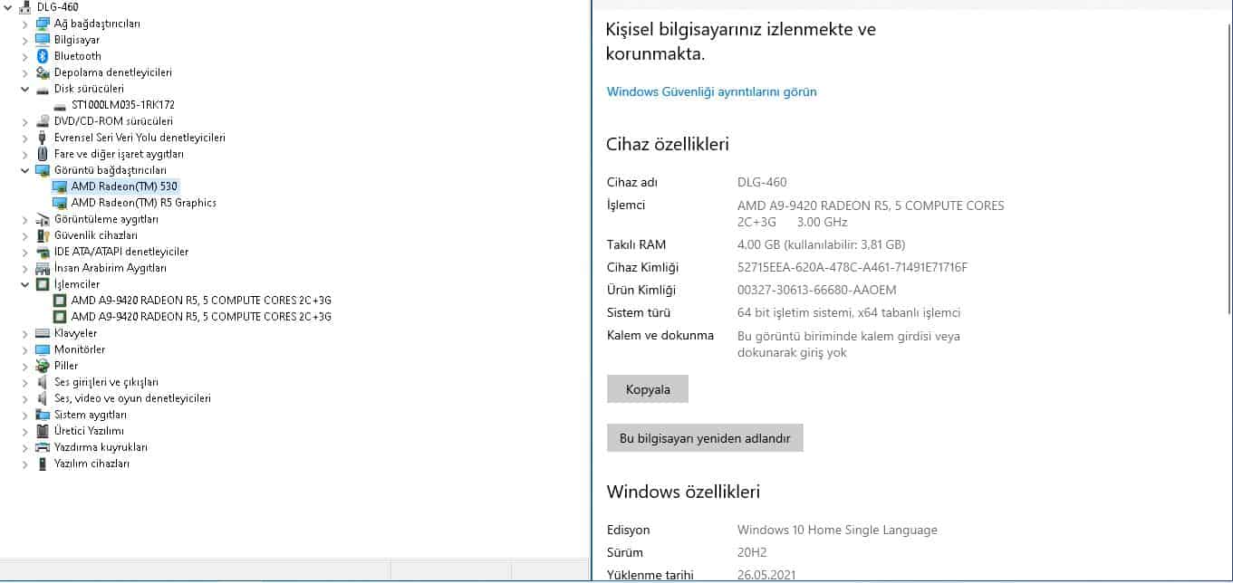Click the İnsan Arabirim Aygıtları icon
This screenshot has width=1233, height=583.
click(42, 268)
